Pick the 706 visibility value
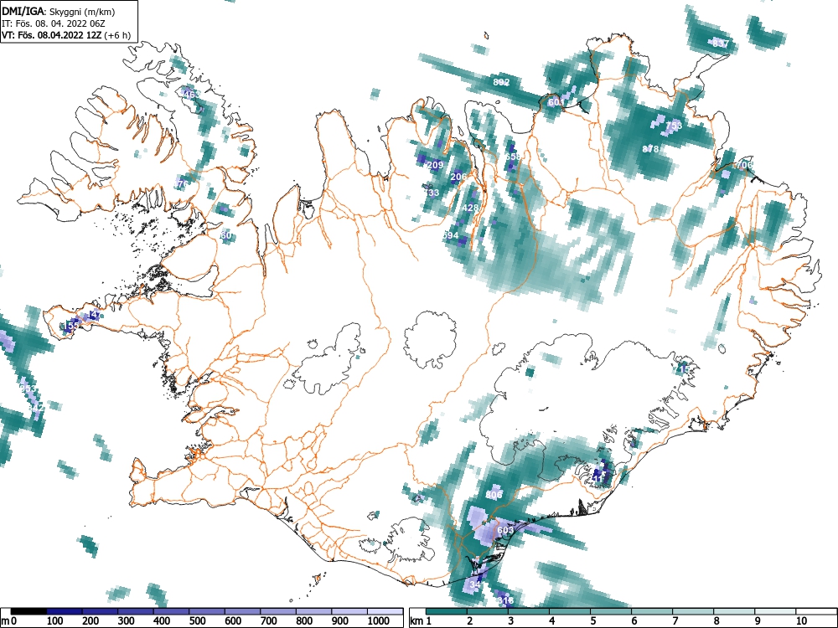The width and height of the screenshot is (838, 628). point(744,165)
